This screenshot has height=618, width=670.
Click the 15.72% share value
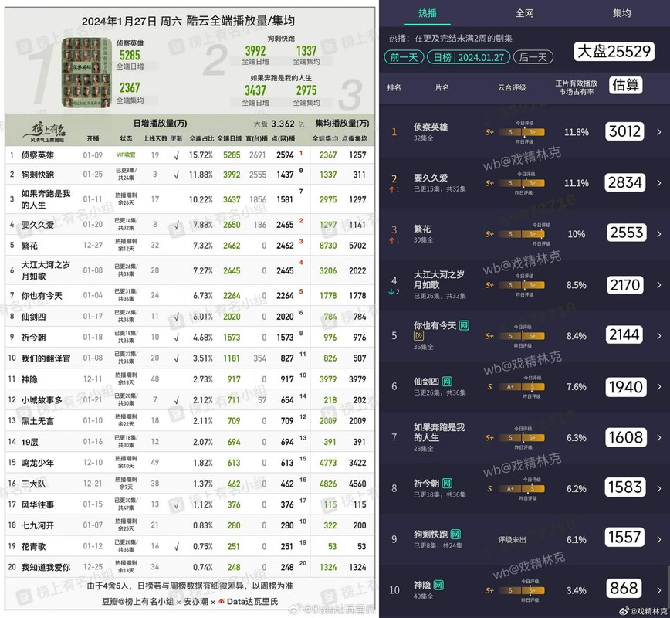(x=201, y=155)
